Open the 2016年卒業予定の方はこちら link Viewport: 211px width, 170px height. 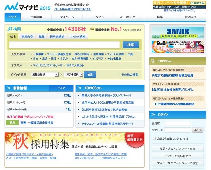point(73,9)
